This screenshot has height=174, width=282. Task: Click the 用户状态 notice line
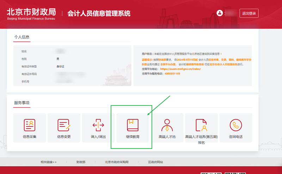pos(182,54)
